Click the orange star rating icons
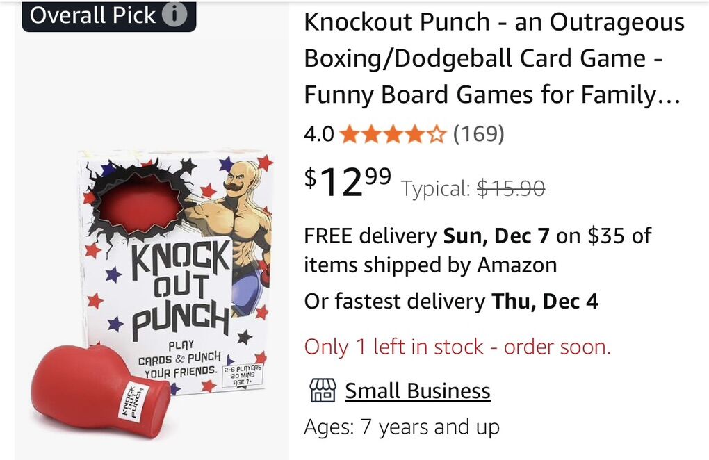This screenshot has height=460, width=709. tap(392, 134)
